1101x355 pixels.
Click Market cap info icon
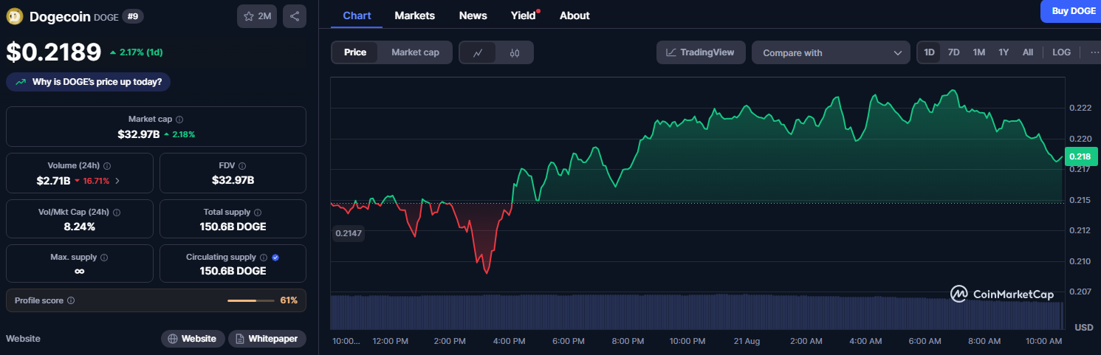(x=179, y=119)
